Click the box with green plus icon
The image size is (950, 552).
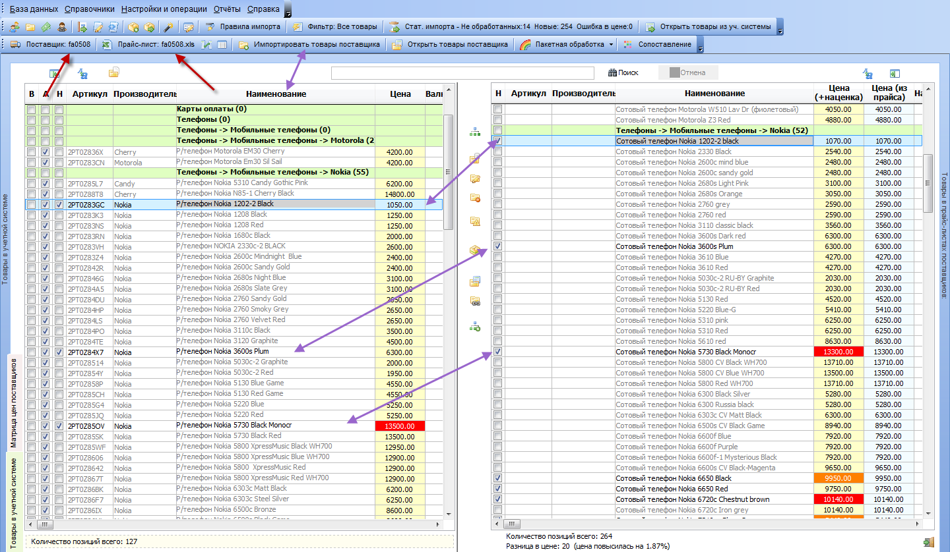coord(133,27)
